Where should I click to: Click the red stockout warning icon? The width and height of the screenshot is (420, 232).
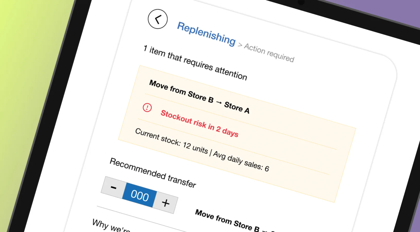[x=147, y=107]
